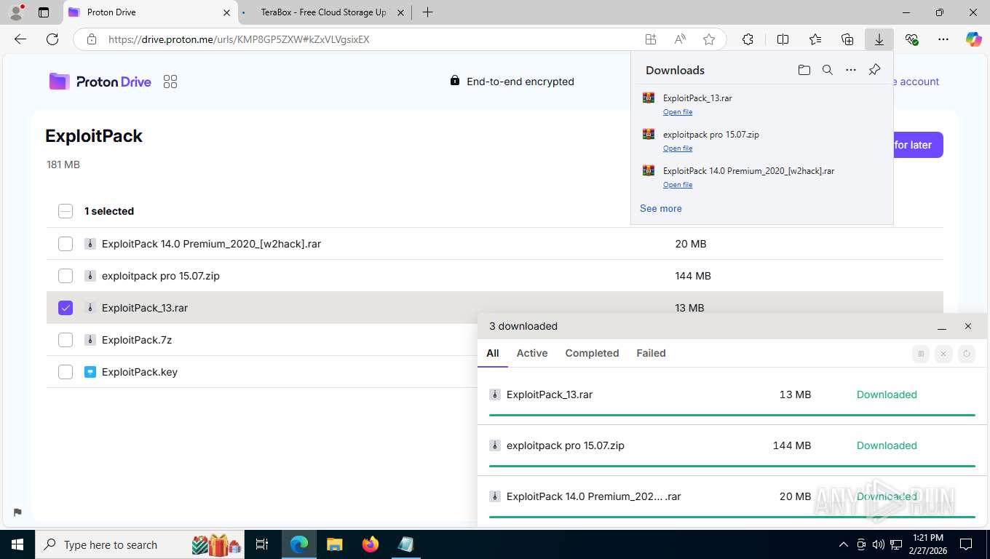Image resolution: width=990 pixels, height=559 pixels.
Task: Open the Copilot sidebar icon
Action: tap(974, 39)
